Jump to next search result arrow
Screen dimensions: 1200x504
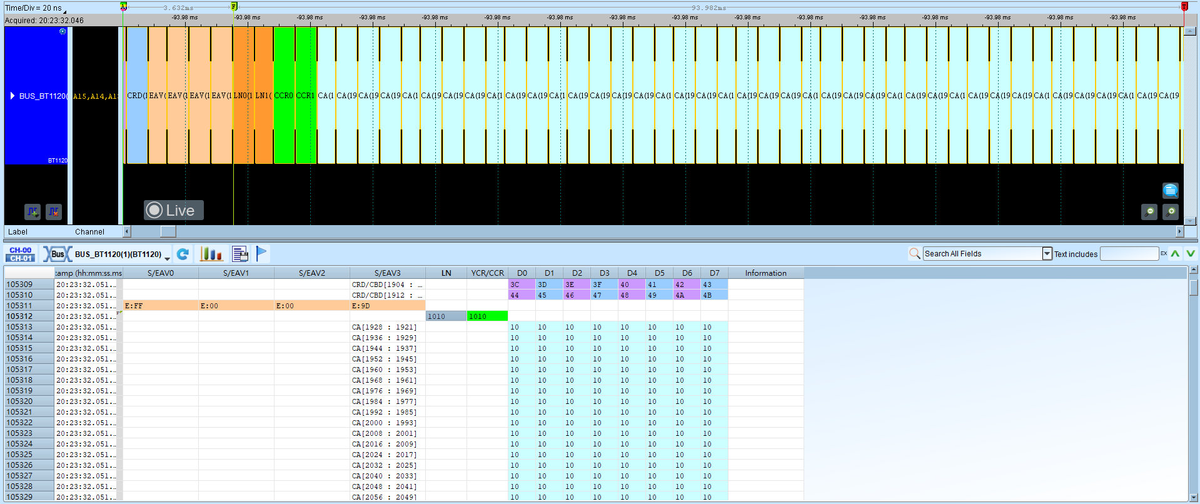(1190, 253)
